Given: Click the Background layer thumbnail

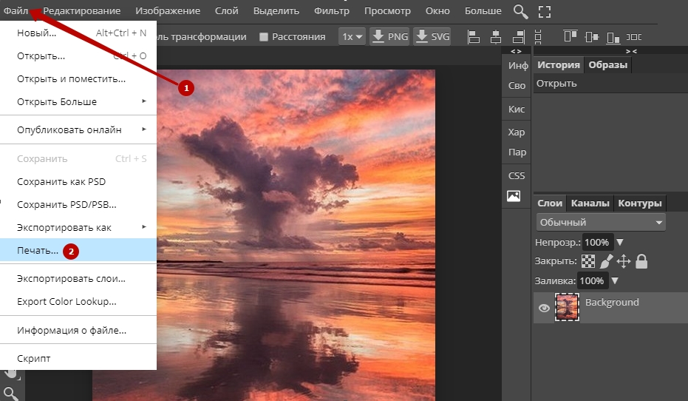Looking at the screenshot, I should 568,308.
